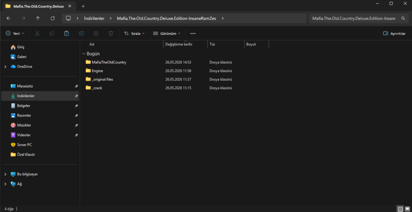Refresh the current folder
This screenshot has height=212, width=412.
(53, 18)
